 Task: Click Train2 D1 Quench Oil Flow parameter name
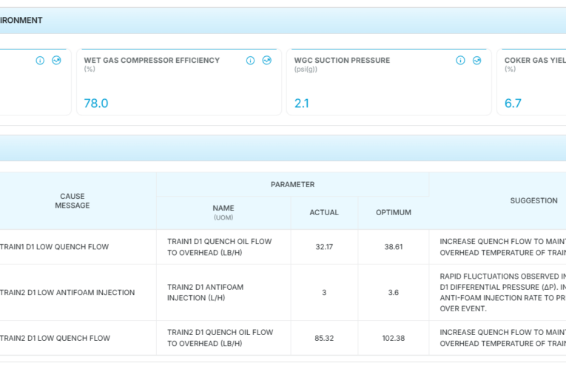[x=220, y=338]
